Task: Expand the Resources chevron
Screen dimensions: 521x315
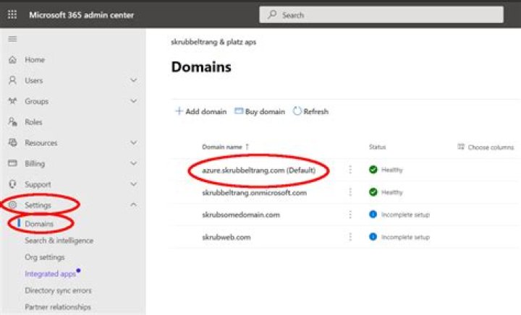Action: click(134, 142)
